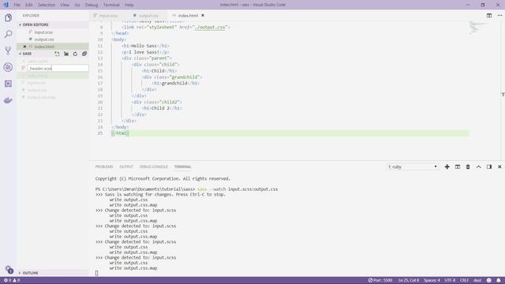Screen dimensions: 505x284
Task: Click line and column 'Ln 25, Col 8'
Action: pyautogui.click(x=409, y=280)
